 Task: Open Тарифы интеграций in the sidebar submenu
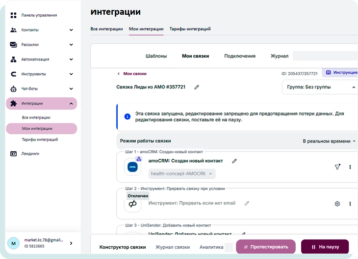pos(40,140)
